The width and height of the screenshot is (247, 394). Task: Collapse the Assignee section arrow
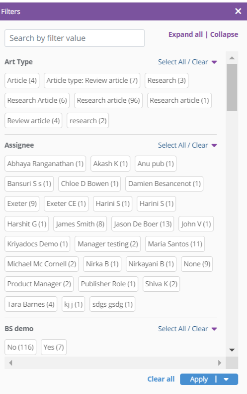pos(214,145)
